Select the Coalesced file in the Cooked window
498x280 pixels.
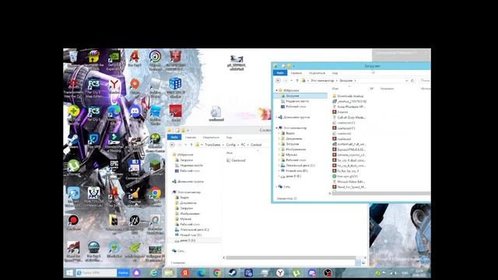tap(237, 160)
